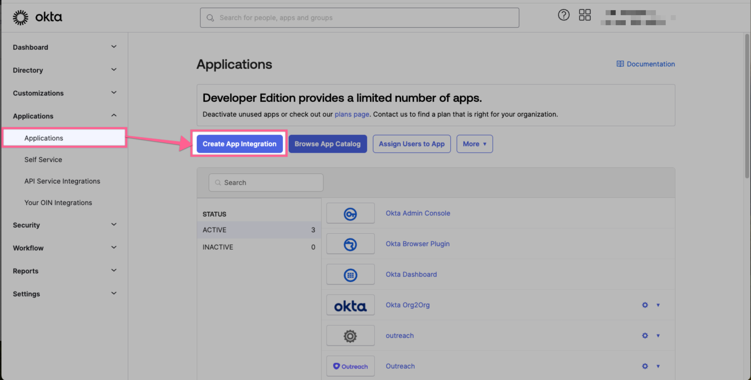Click the Okta logo

(37, 17)
